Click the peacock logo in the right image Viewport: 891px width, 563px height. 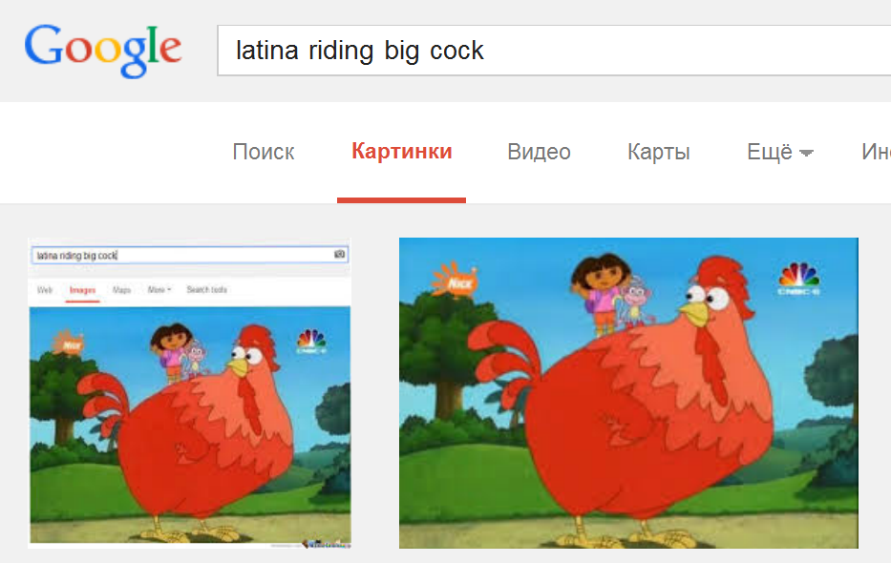click(799, 278)
